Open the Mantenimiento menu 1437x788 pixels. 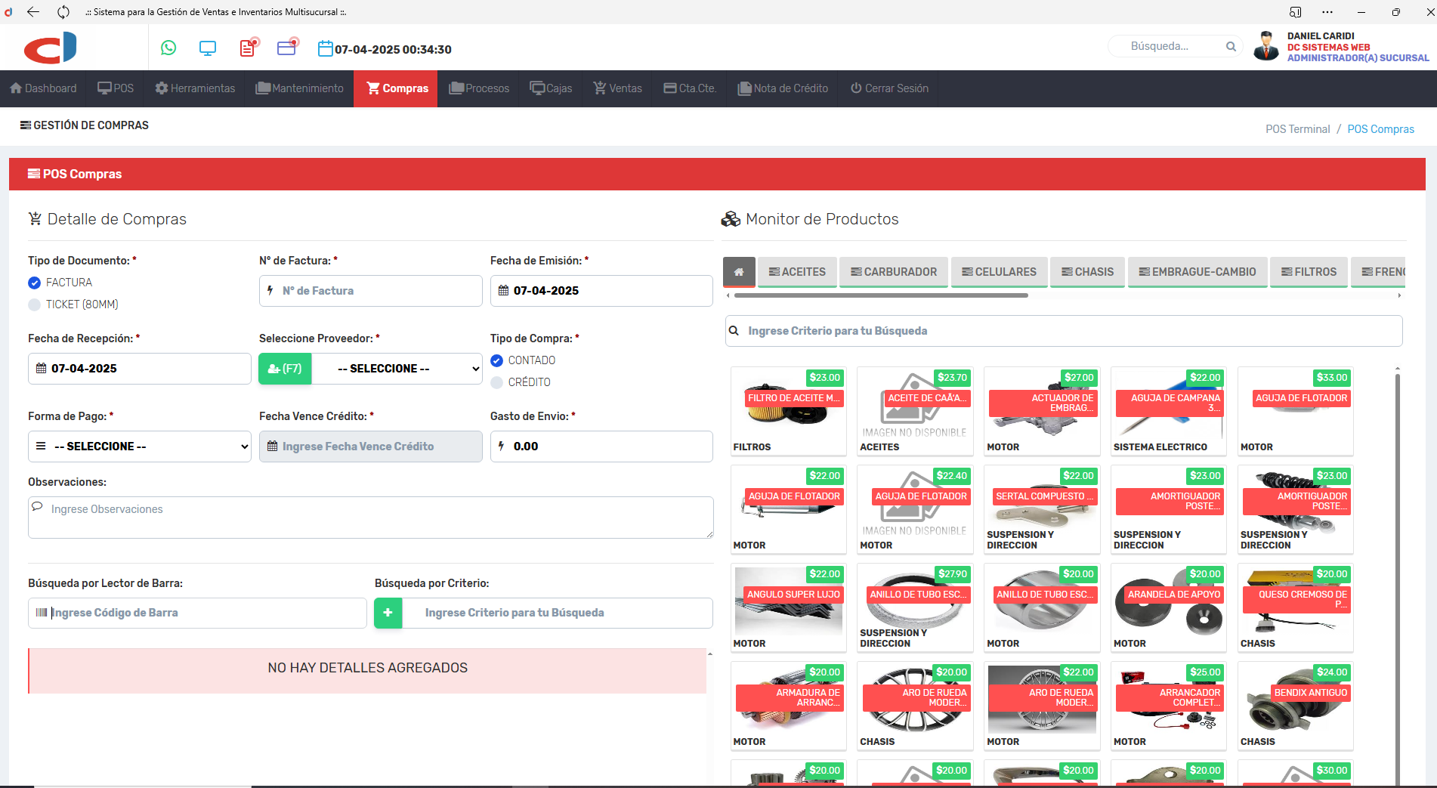[x=299, y=88]
